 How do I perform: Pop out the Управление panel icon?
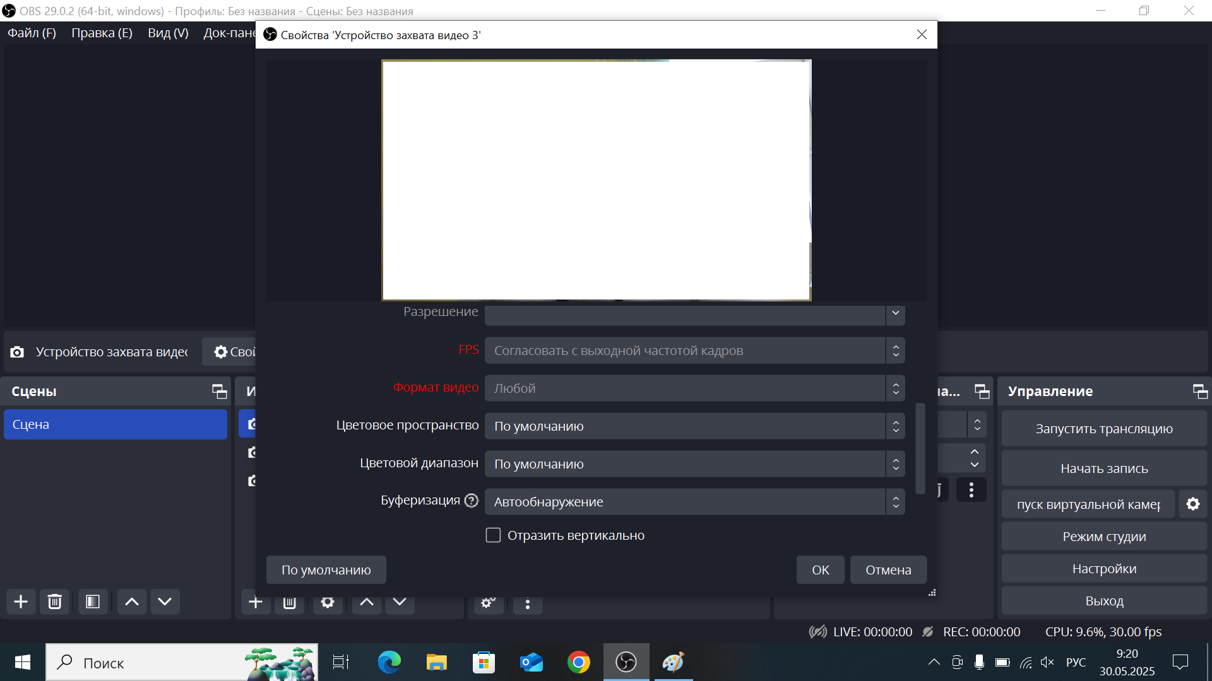(x=1200, y=392)
